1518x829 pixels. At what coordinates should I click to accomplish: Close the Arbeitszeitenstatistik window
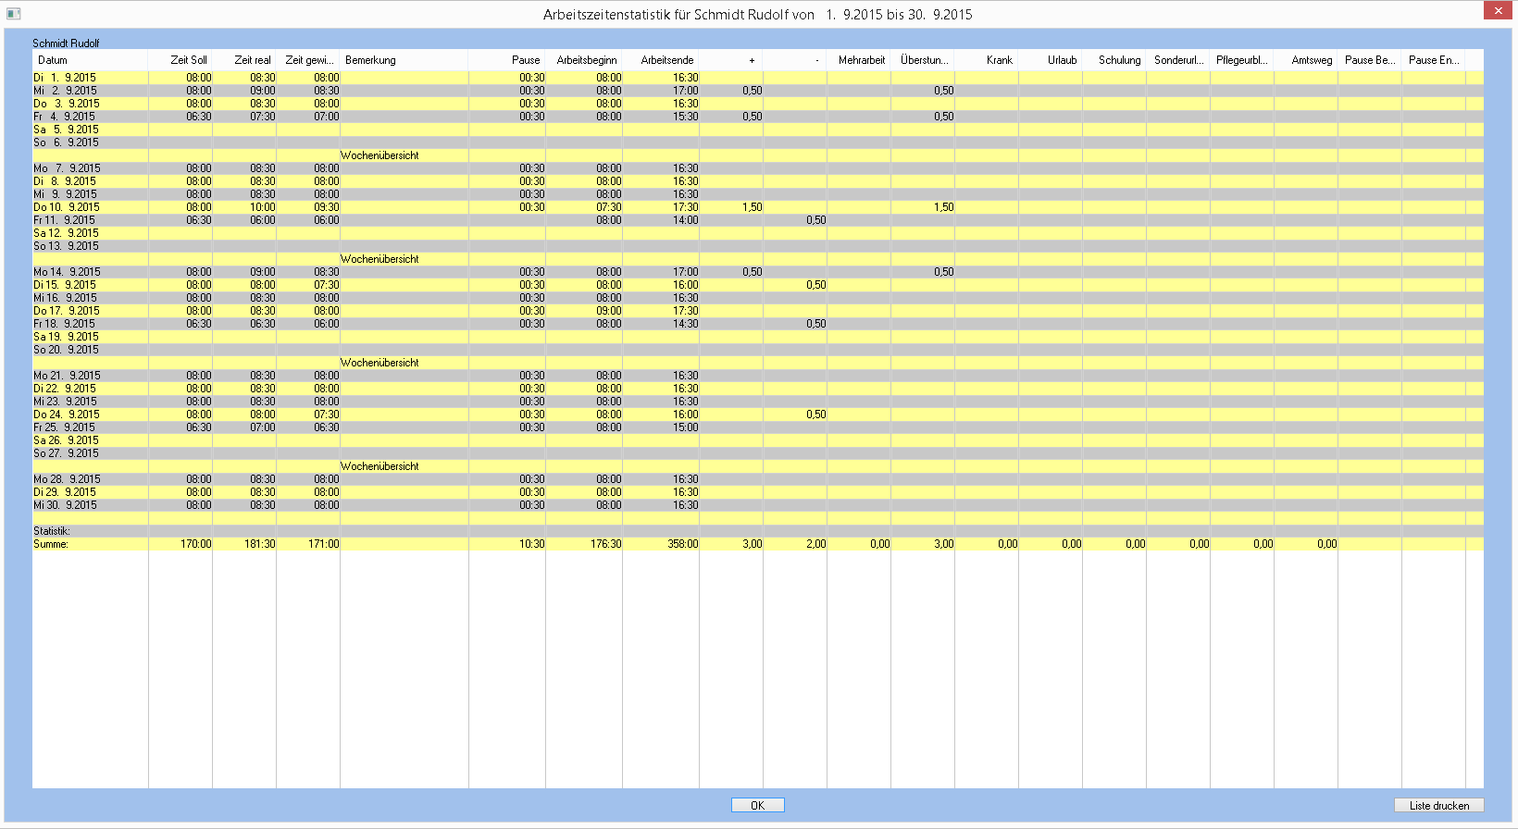click(x=1498, y=10)
